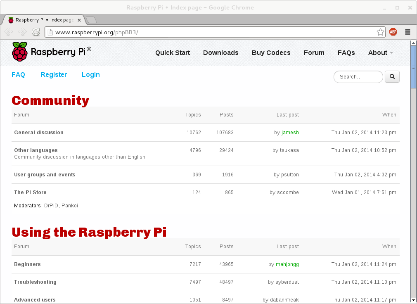Screen dimensions: 417x304
Task: Click the browser back arrow
Action: [9, 32]
